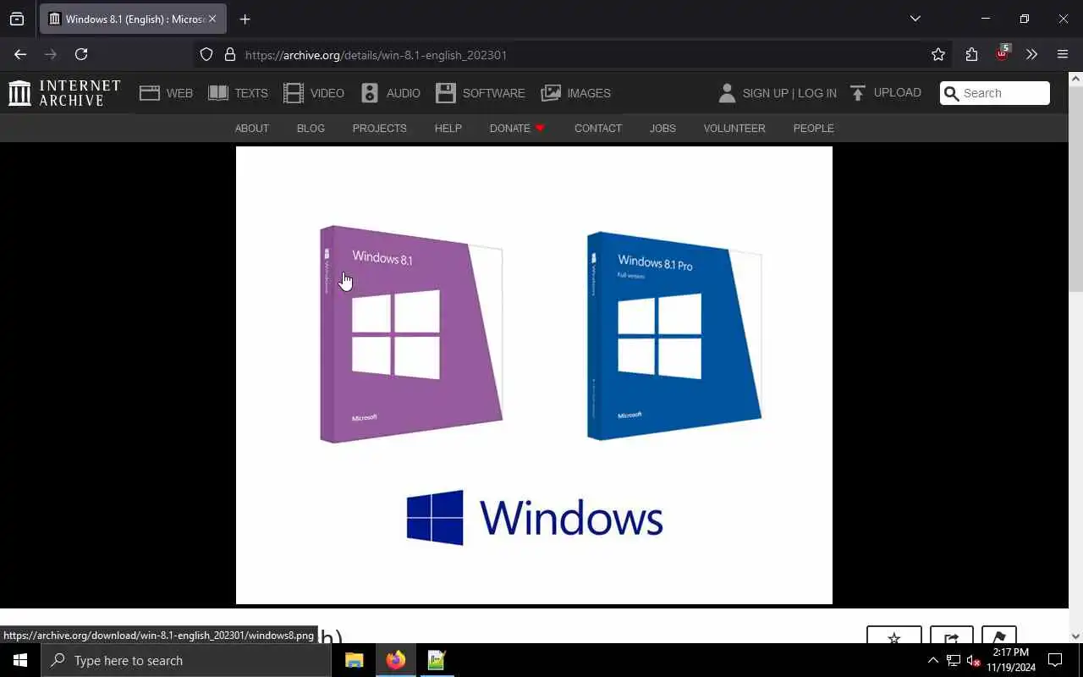Close the Windows 8.1 (English) tab

[x=212, y=19]
